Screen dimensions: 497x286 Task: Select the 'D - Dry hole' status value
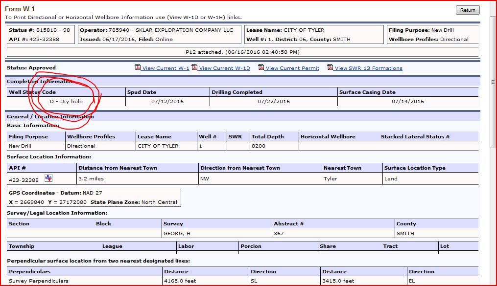pyautogui.click(x=66, y=101)
